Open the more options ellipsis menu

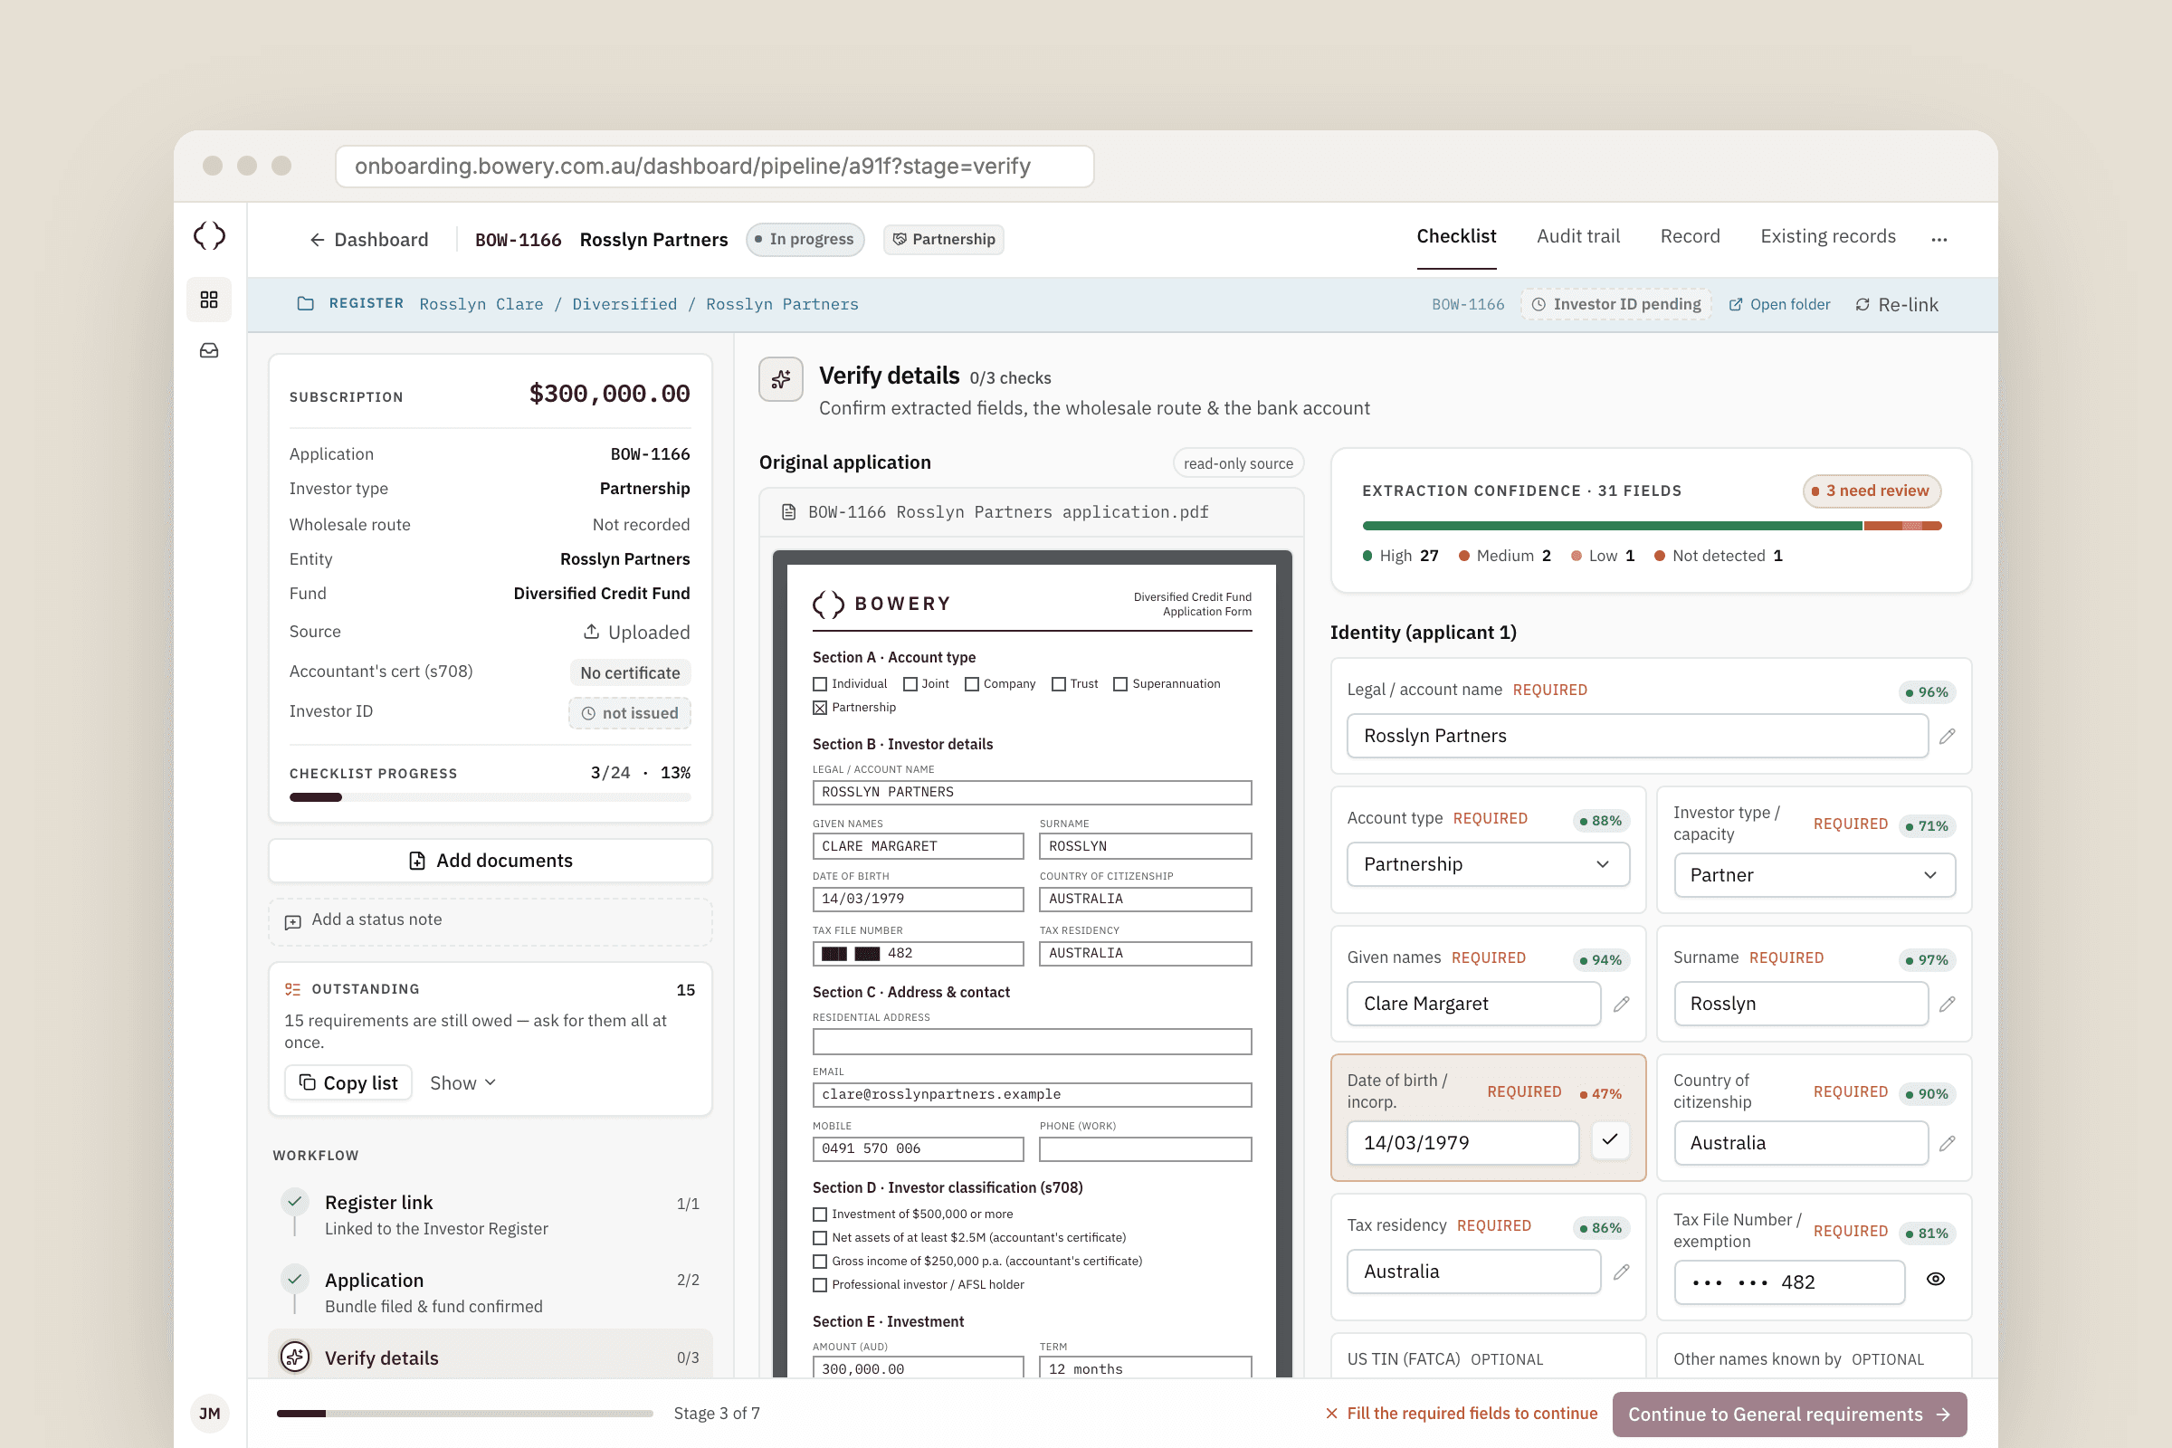(x=1939, y=239)
